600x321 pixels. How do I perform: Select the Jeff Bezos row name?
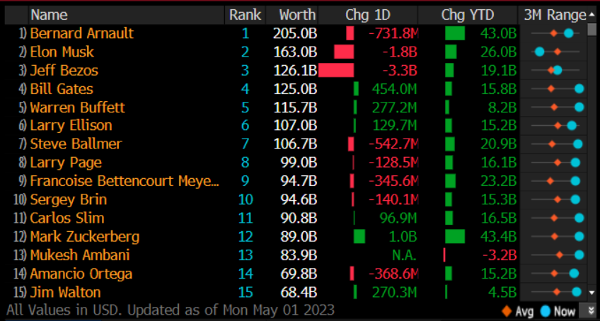point(64,71)
